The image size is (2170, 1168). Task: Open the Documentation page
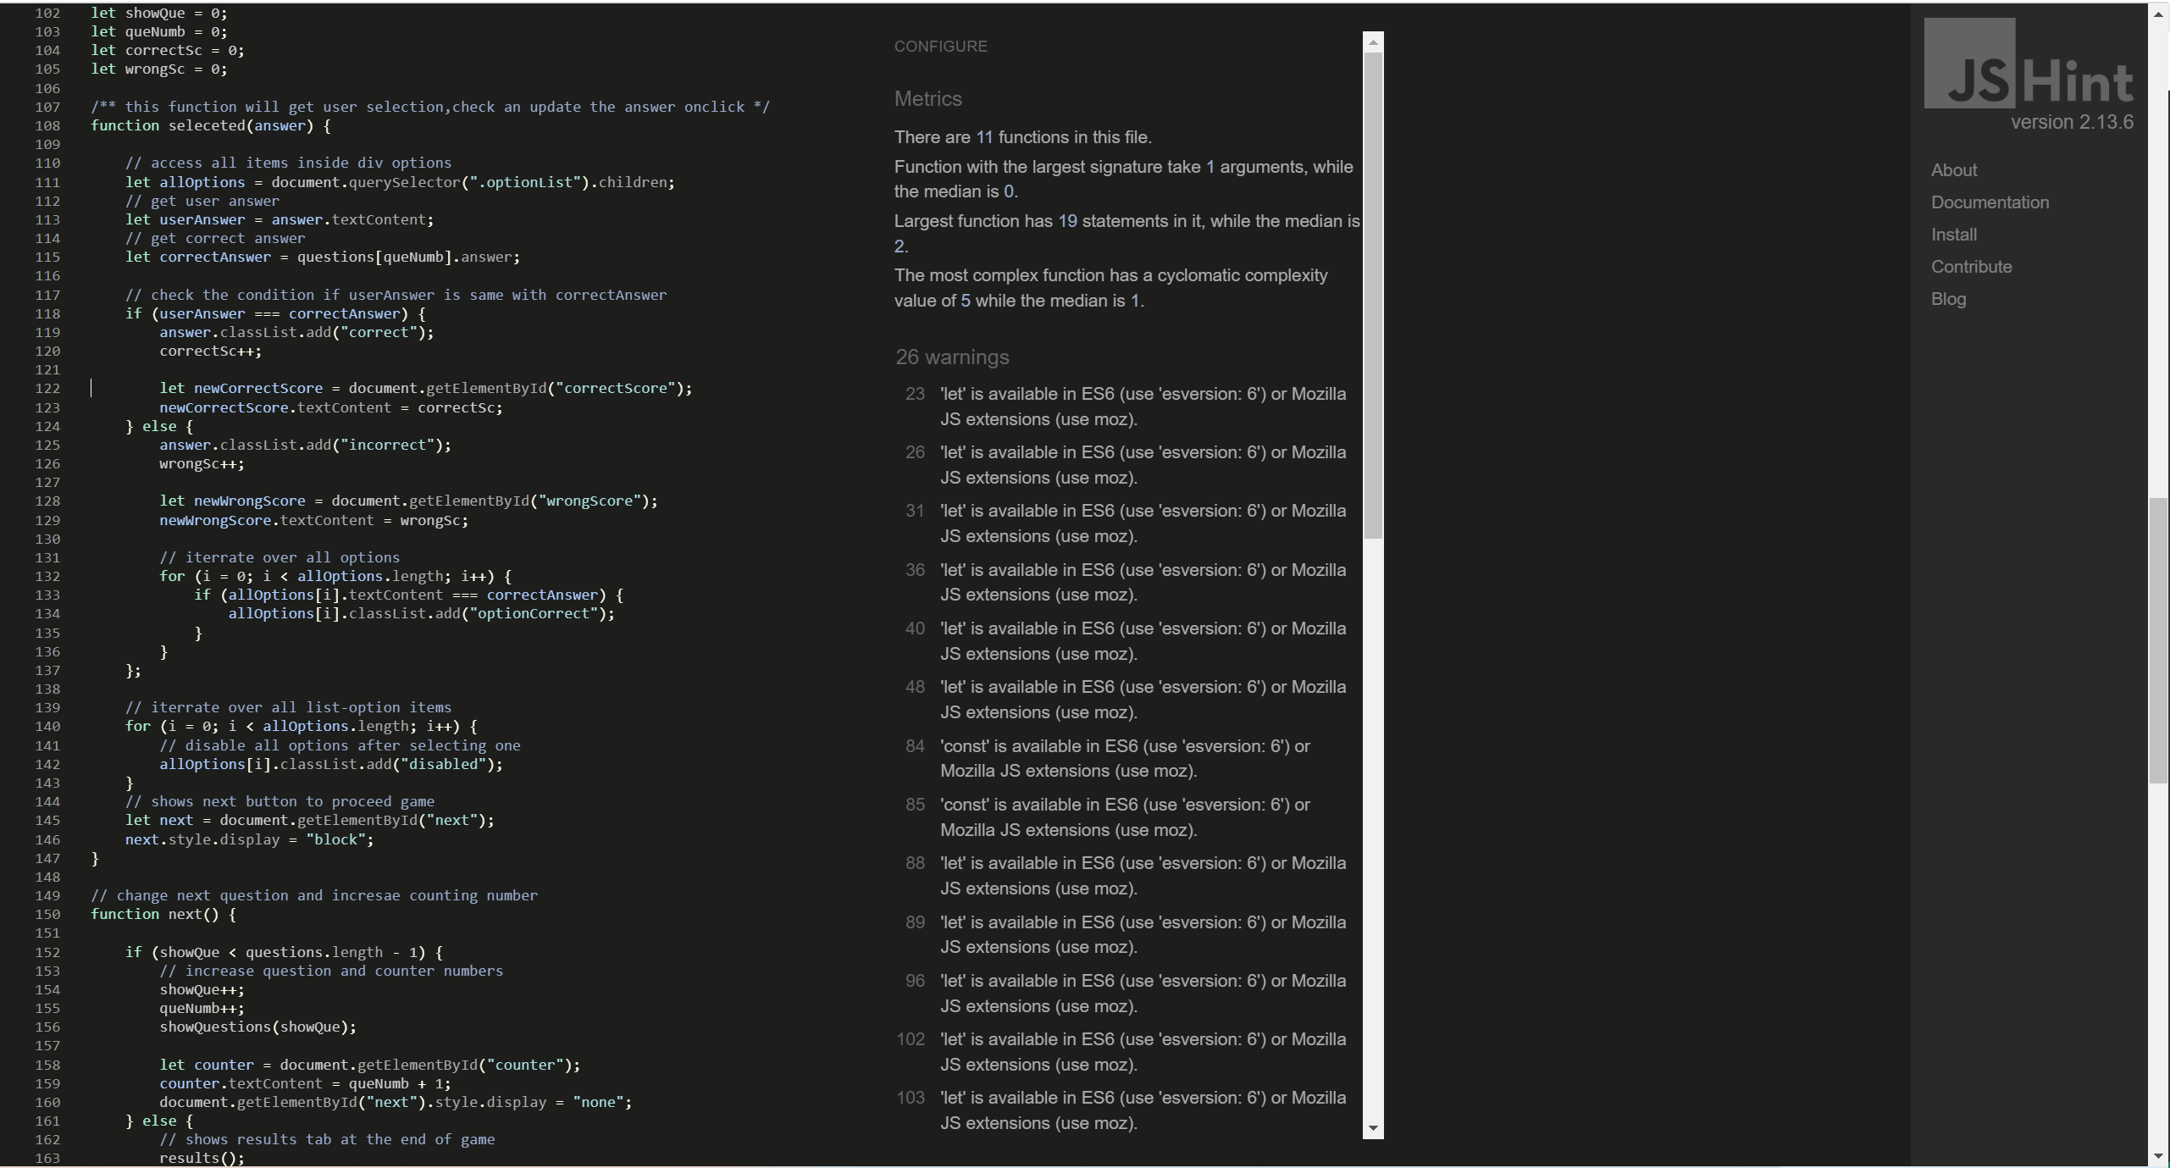point(1990,202)
